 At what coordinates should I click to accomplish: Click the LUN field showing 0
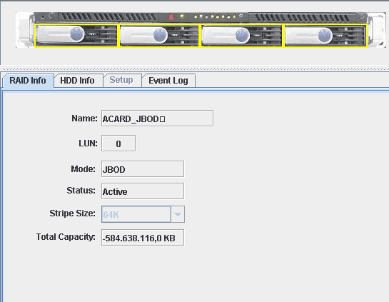(x=118, y=144)
